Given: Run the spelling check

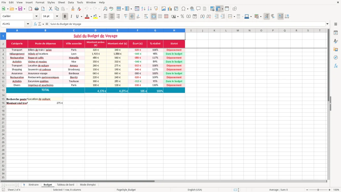Looking at the screenshot, I should point(111,9).
